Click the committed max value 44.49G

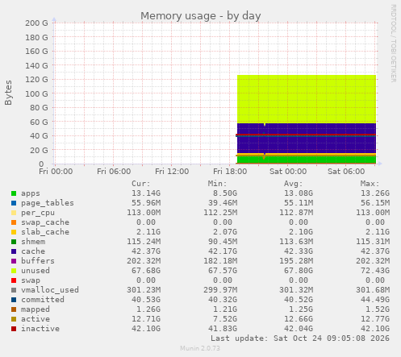(375, 300)
